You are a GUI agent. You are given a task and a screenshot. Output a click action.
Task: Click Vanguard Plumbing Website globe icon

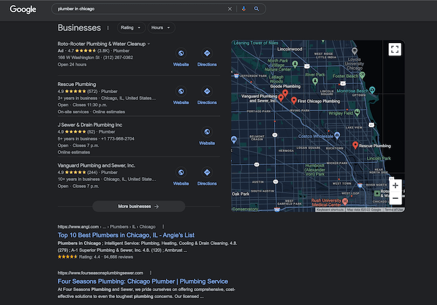pyautogui.click(x=181, y=172)
